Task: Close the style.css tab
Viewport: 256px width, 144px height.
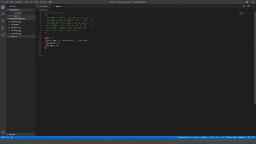Action: pyautogui.click(x=65, y=6)
